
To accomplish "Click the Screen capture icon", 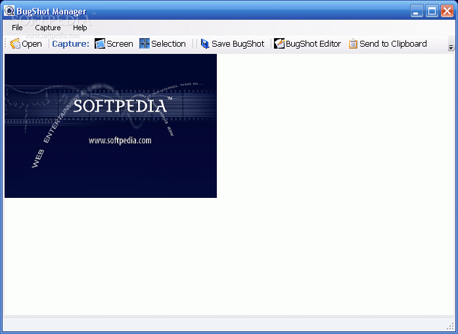I will click(x=100, y=44).
